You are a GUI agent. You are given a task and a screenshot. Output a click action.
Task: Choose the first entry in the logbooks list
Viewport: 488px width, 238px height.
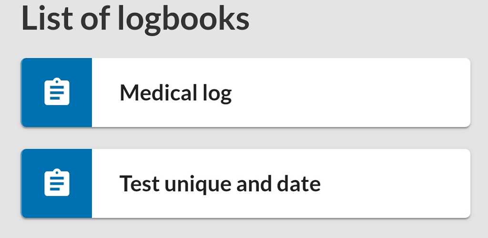coord(245,93)
